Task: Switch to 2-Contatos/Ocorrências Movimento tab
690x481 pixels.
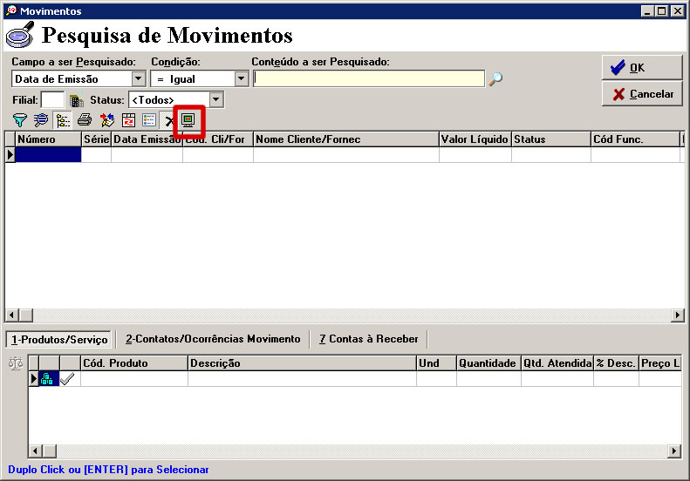Action: [212, 339]
